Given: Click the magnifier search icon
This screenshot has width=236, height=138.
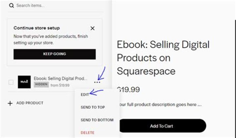Looking at the screenshot, I should (x=11, y=6).
